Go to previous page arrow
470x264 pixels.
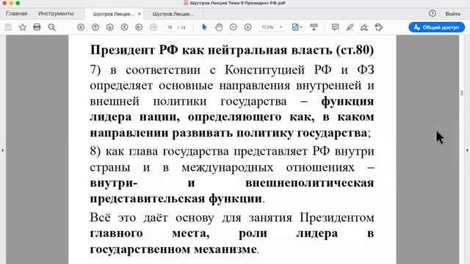(95, 27)
